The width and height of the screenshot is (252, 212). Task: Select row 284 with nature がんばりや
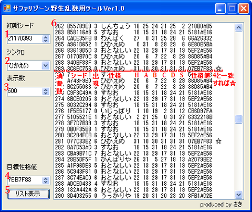click(x=133, y=159)
